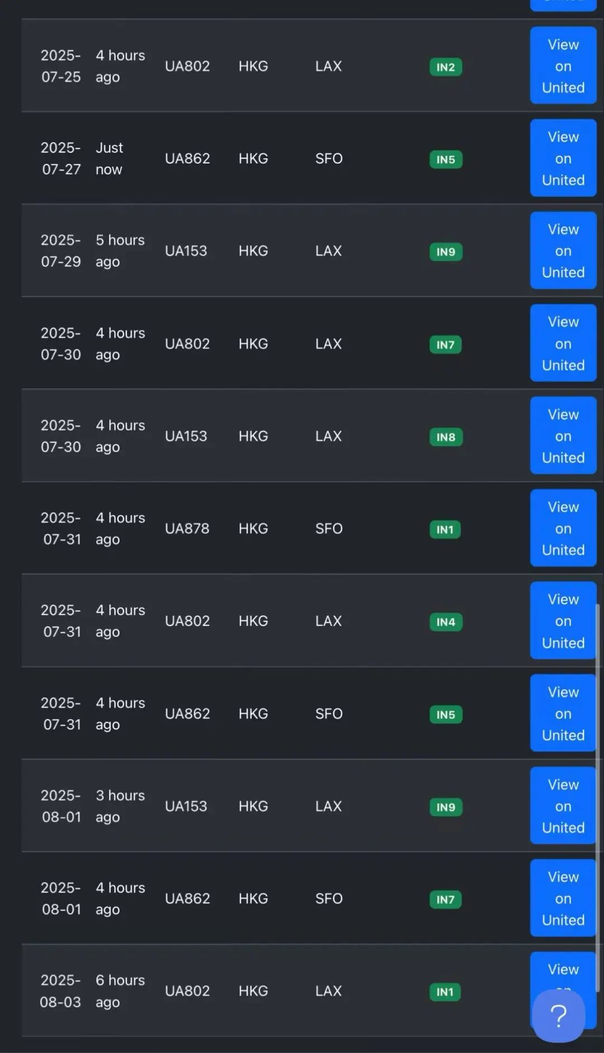Click View on United for 08-01 UA862
Viewport: 604px width, 1053px height.
click(563, 899)
